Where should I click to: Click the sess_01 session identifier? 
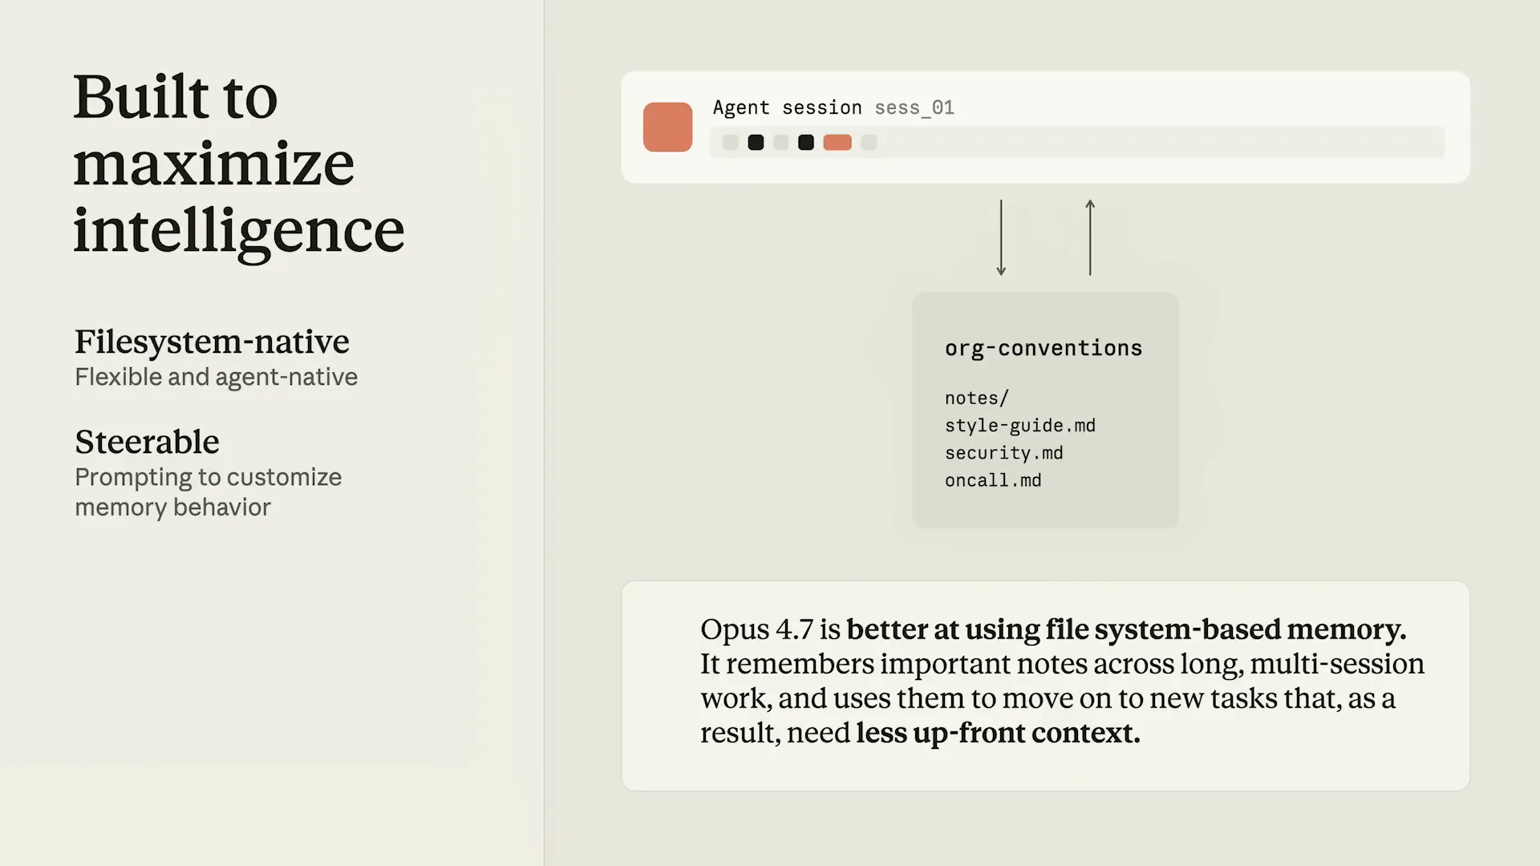(x=914, y=108)
